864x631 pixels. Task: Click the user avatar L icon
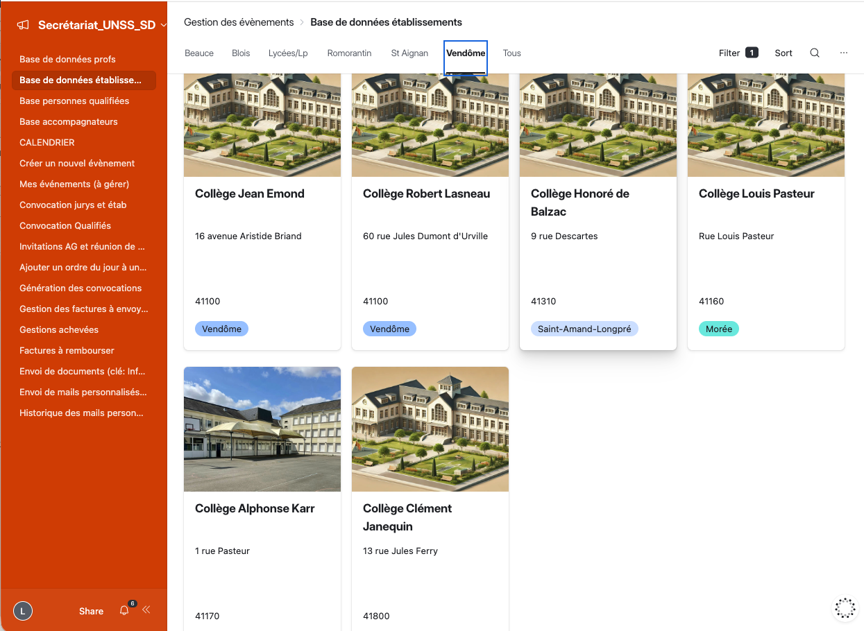(23, 611)
